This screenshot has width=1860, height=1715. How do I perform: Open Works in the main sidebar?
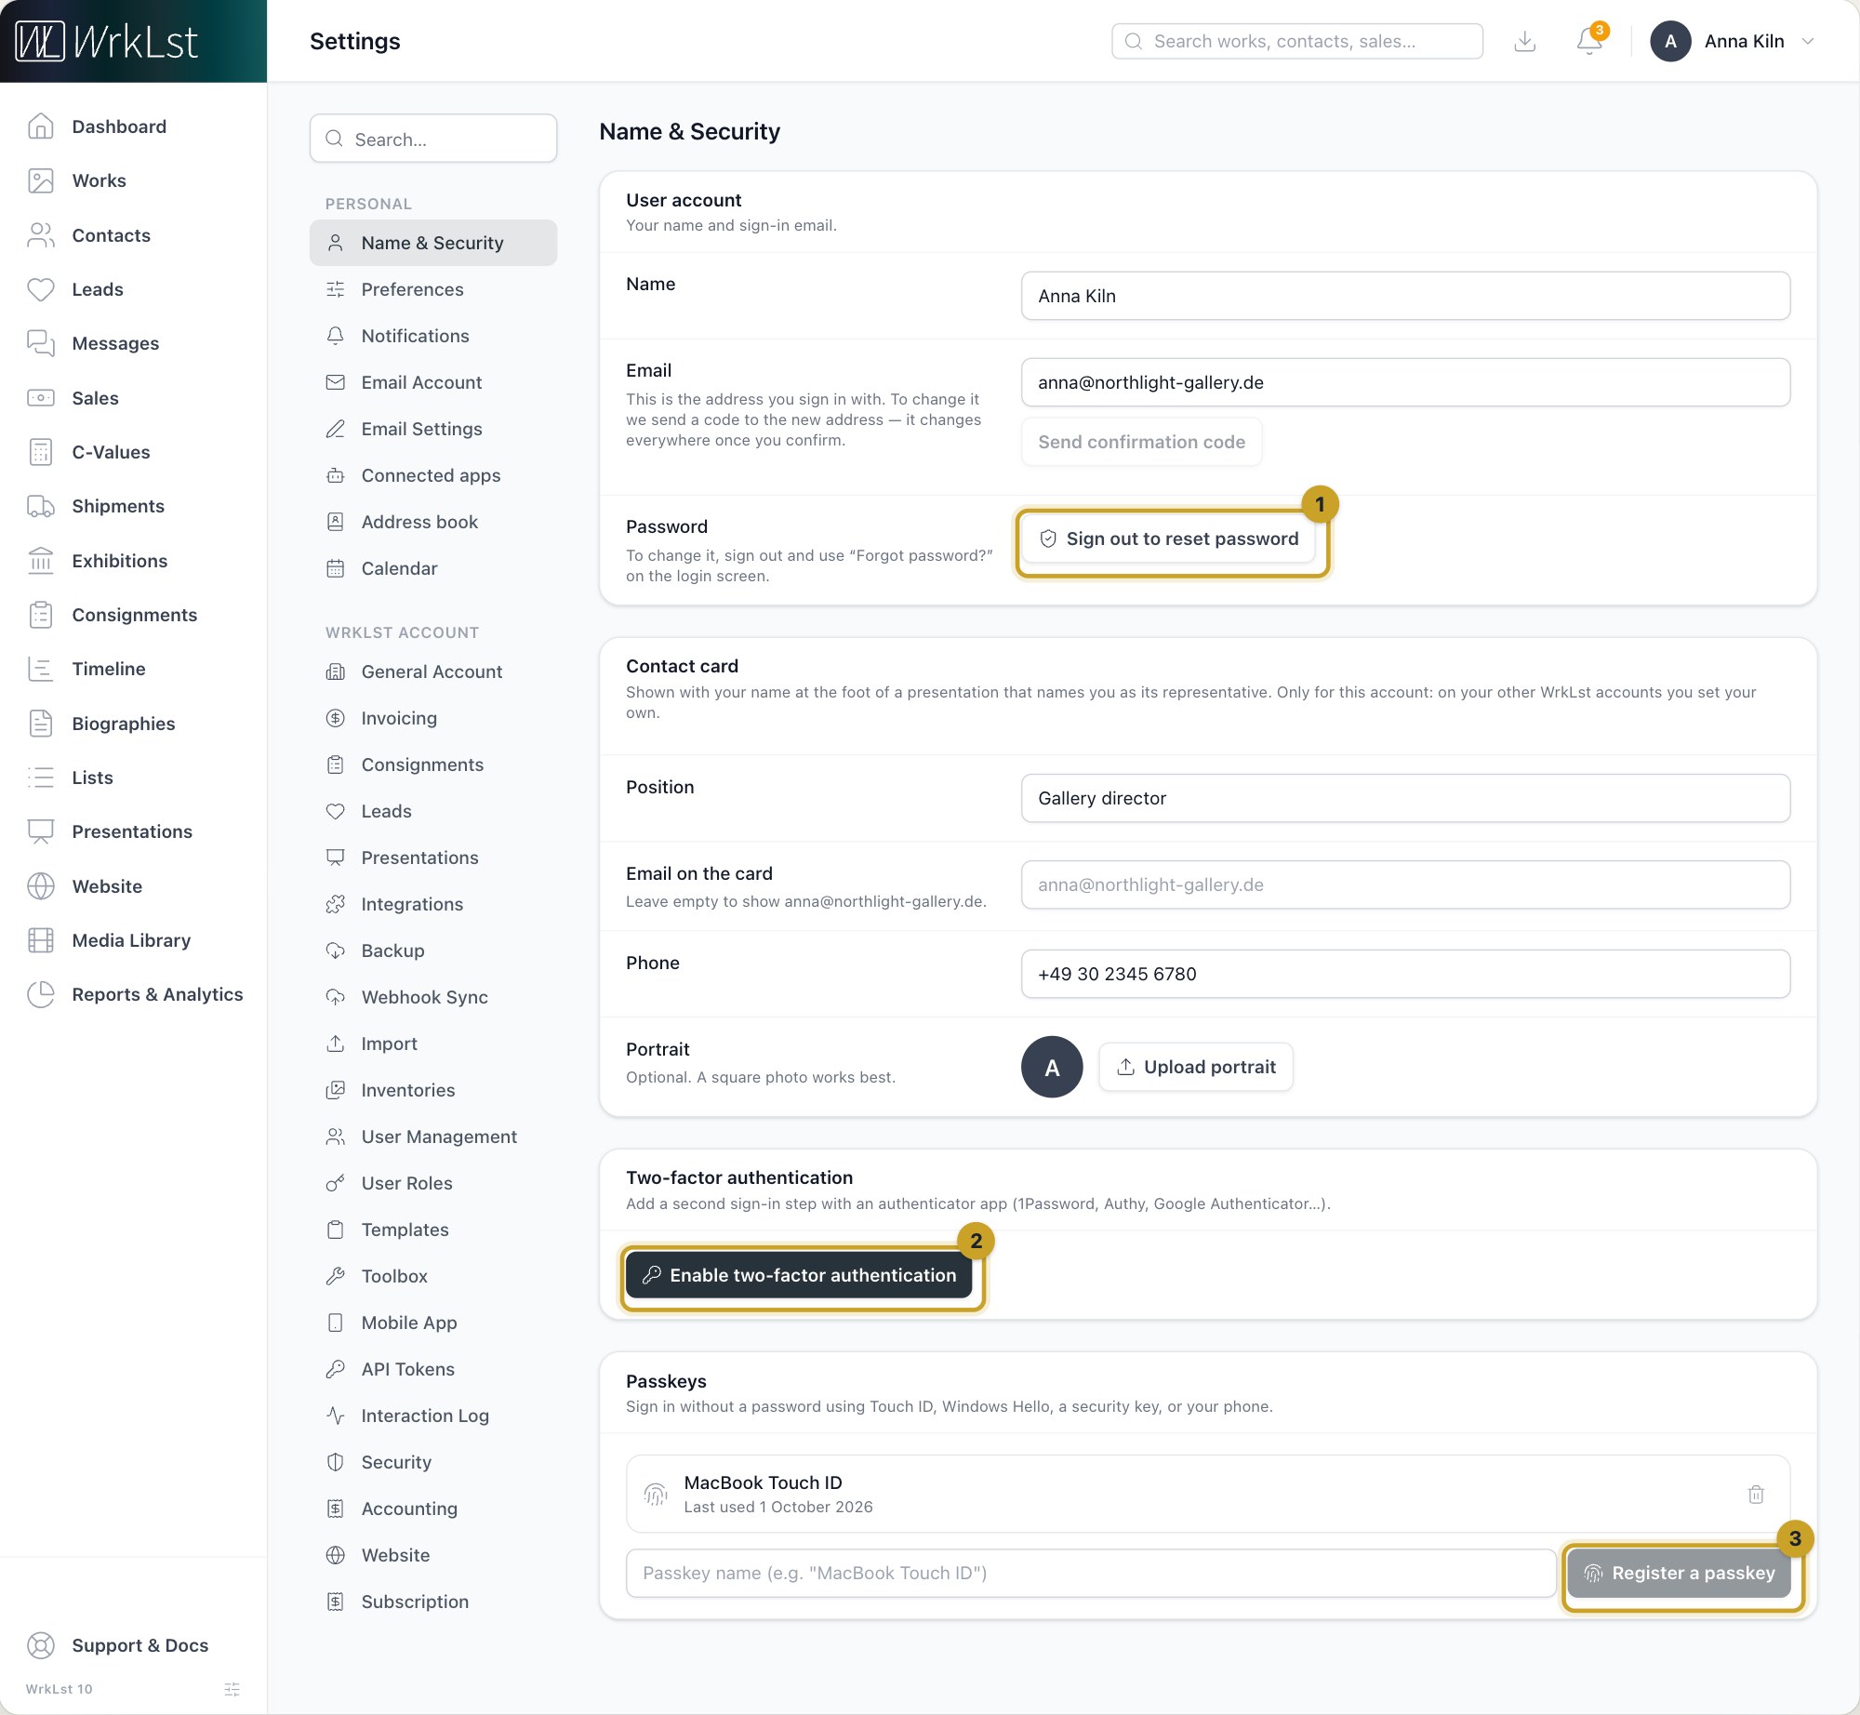click(x=99, y=180)
